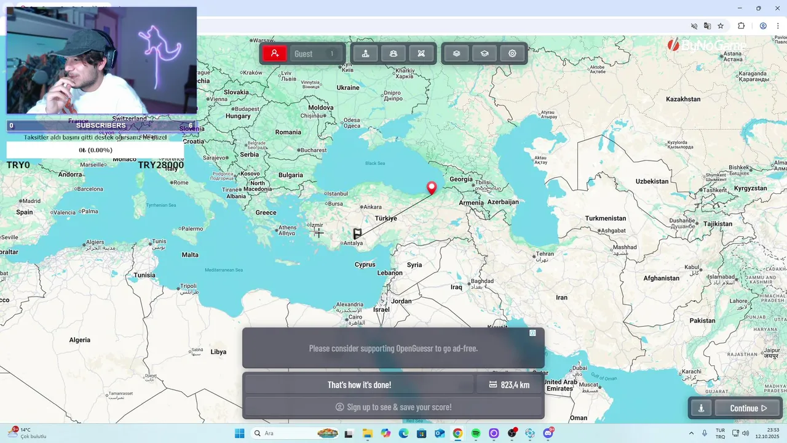
Task: Click the Ankara city label
Action: 372,207
